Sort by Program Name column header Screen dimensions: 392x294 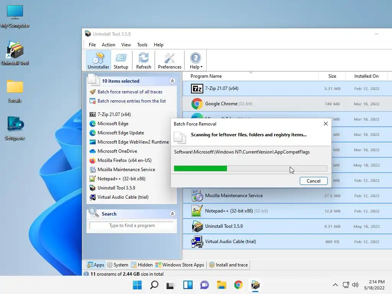coord(250,76)
